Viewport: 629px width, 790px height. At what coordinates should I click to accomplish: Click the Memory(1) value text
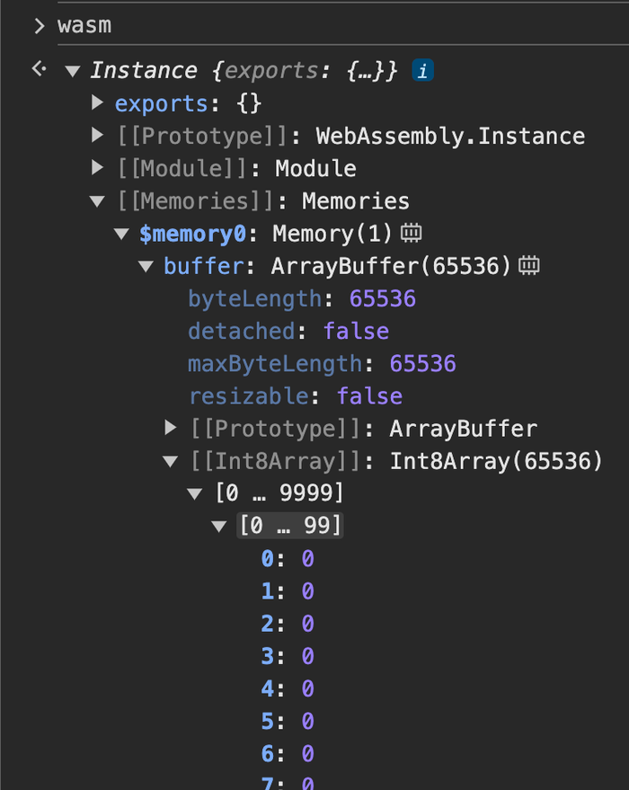point(332,234)
